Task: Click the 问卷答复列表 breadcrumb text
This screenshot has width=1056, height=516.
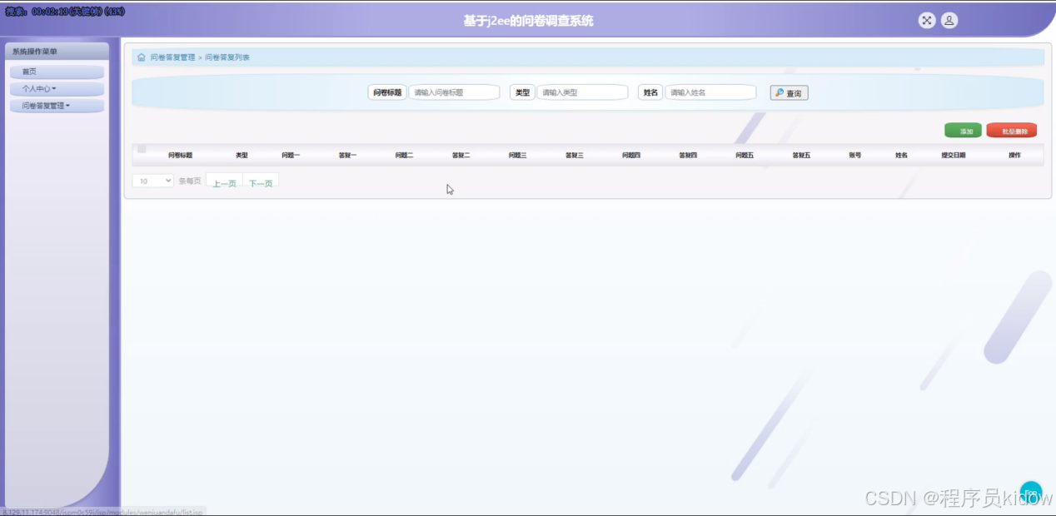Action: point(227,57)
